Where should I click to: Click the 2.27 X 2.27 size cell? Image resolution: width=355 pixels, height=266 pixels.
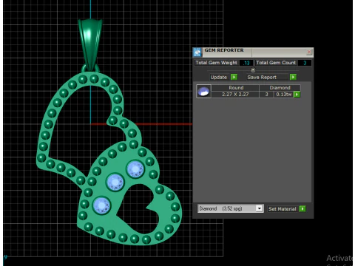click(235, 95)
